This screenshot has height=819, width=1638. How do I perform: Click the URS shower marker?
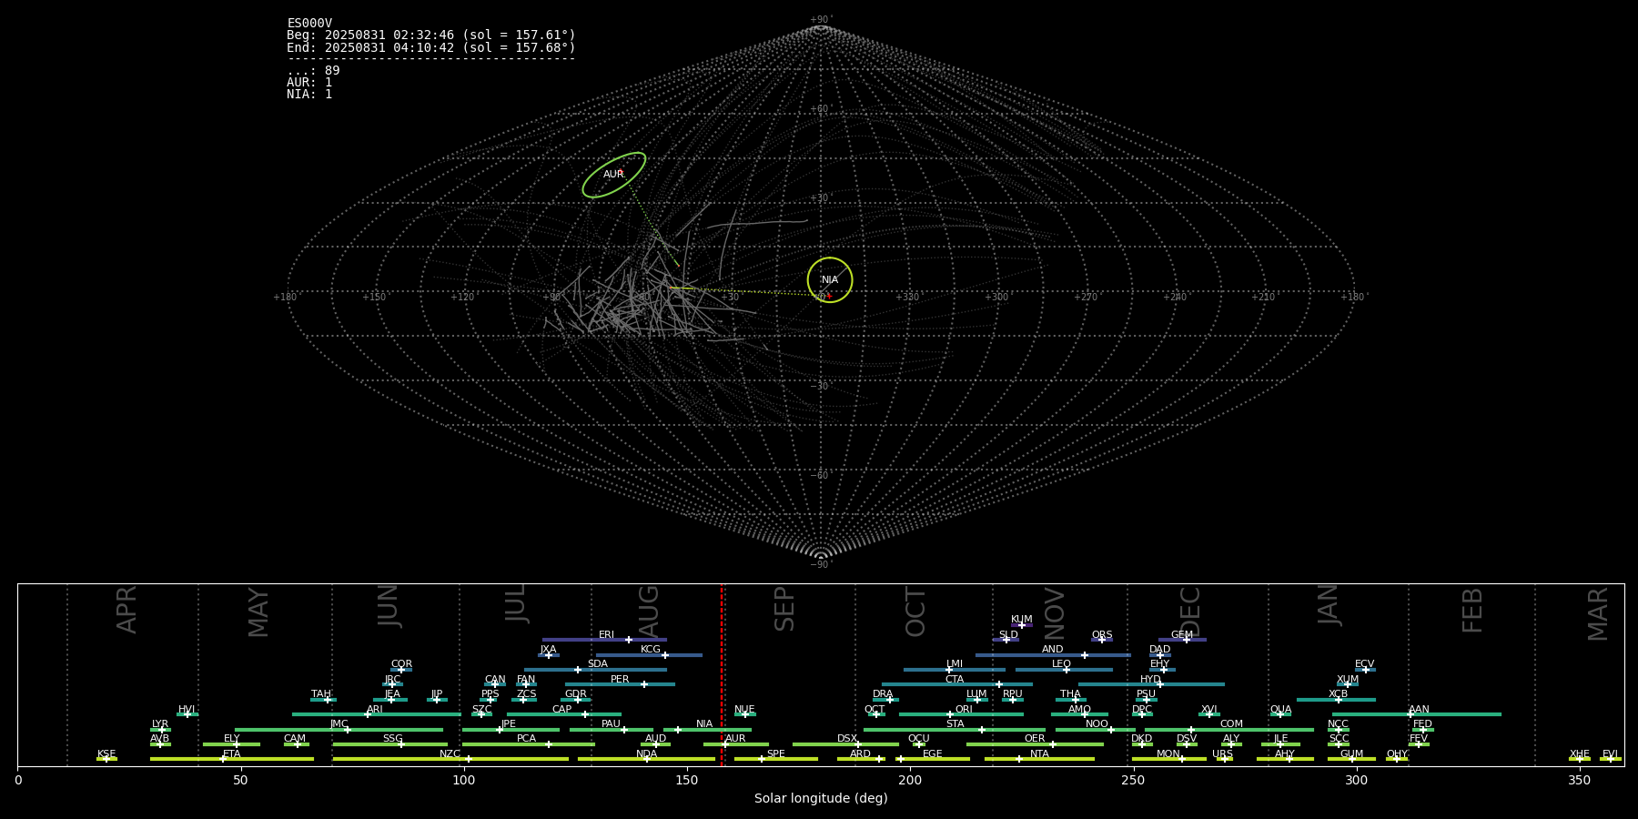[x=1224, y=759]
